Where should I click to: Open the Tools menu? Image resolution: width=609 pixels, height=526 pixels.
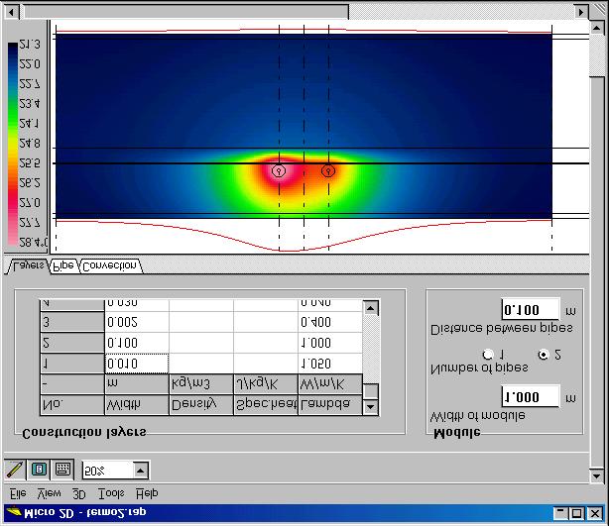(x=111, y=493)
